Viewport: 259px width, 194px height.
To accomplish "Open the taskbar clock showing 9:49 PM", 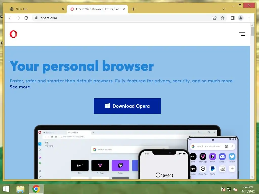I will 248,189.
